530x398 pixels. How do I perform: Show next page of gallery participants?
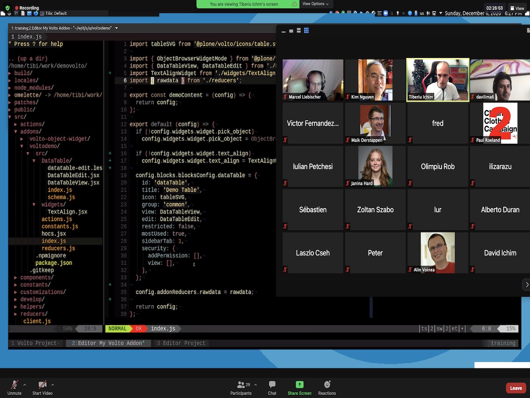526,285
